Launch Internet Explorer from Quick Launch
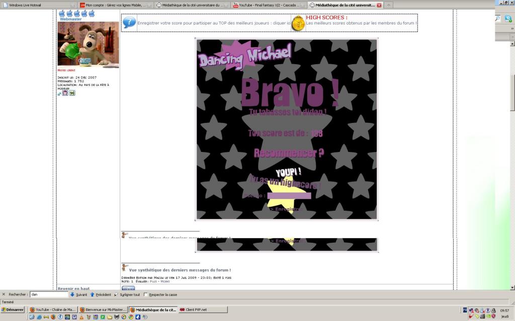Image resolution: width=515 pixels, height=321 pixels. coord(39,317)
